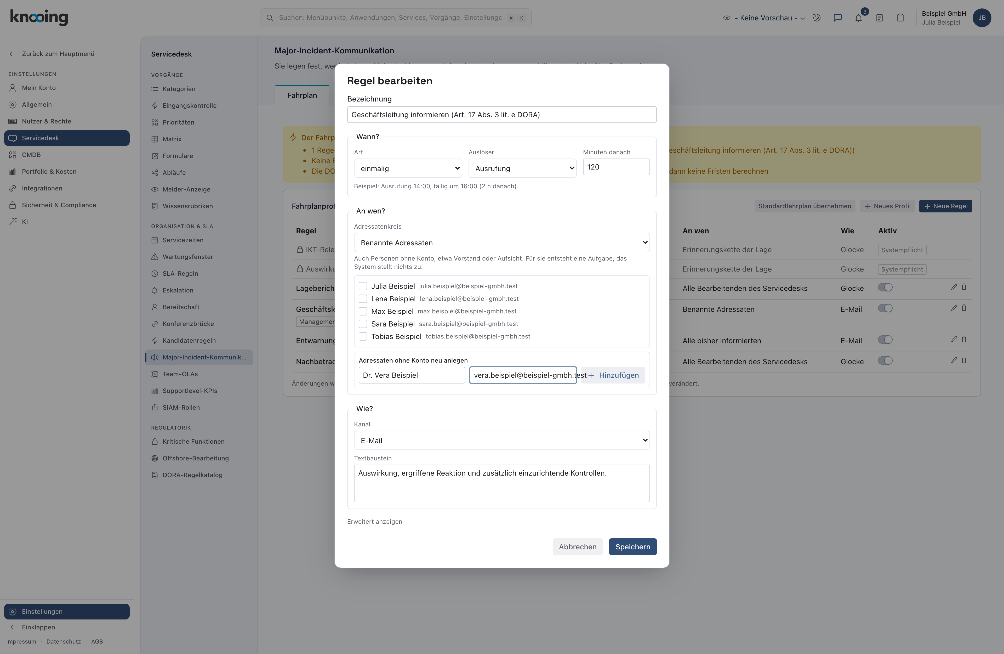1004x654 pixels.
Task: Open Kategorien under Vorgänge
Action: coord(179,89)
